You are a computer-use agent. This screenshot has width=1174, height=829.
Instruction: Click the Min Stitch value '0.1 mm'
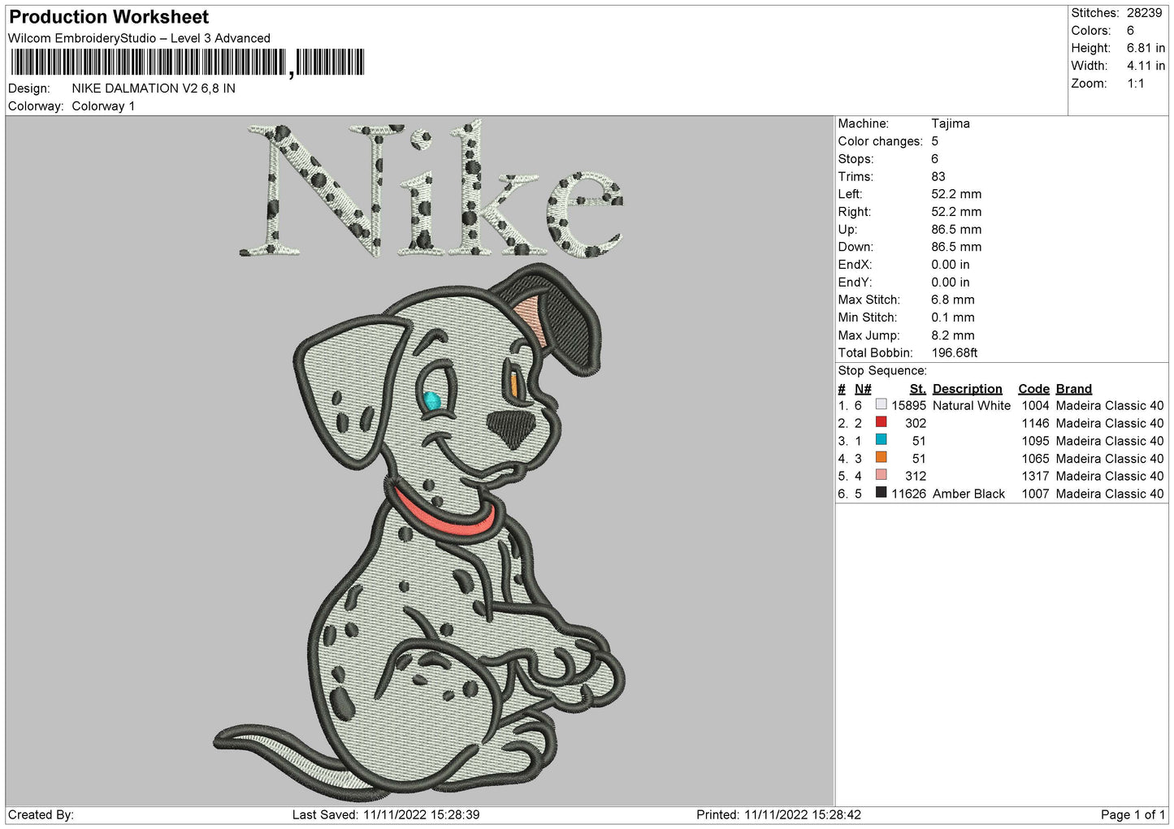952,317
